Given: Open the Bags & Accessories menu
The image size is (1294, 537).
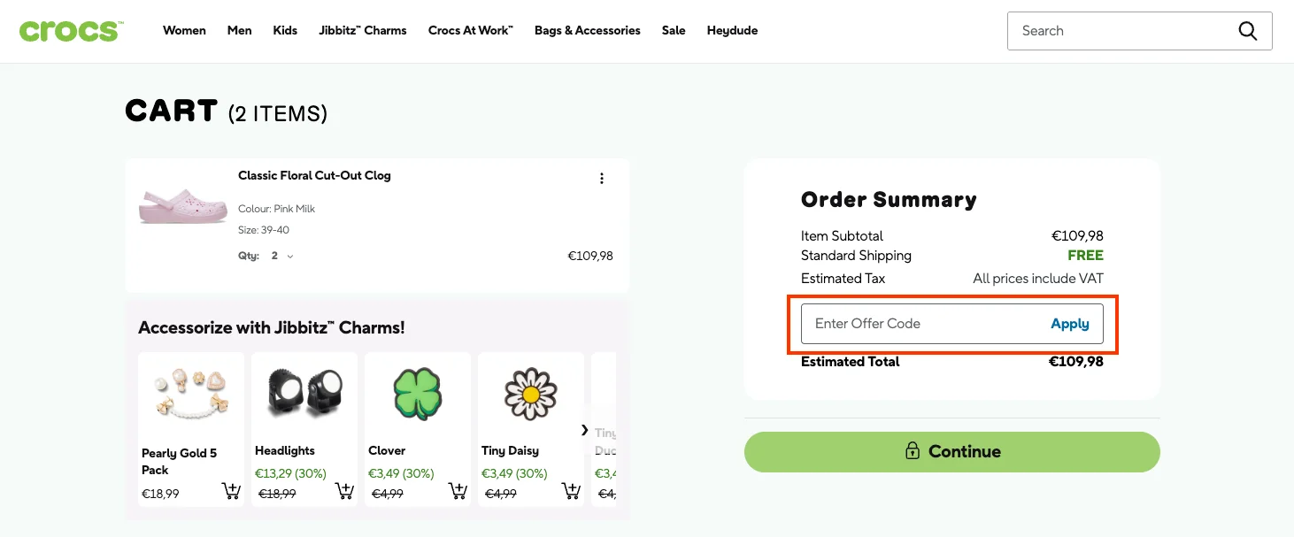Looking at the screenshot, I should (588, 30).
